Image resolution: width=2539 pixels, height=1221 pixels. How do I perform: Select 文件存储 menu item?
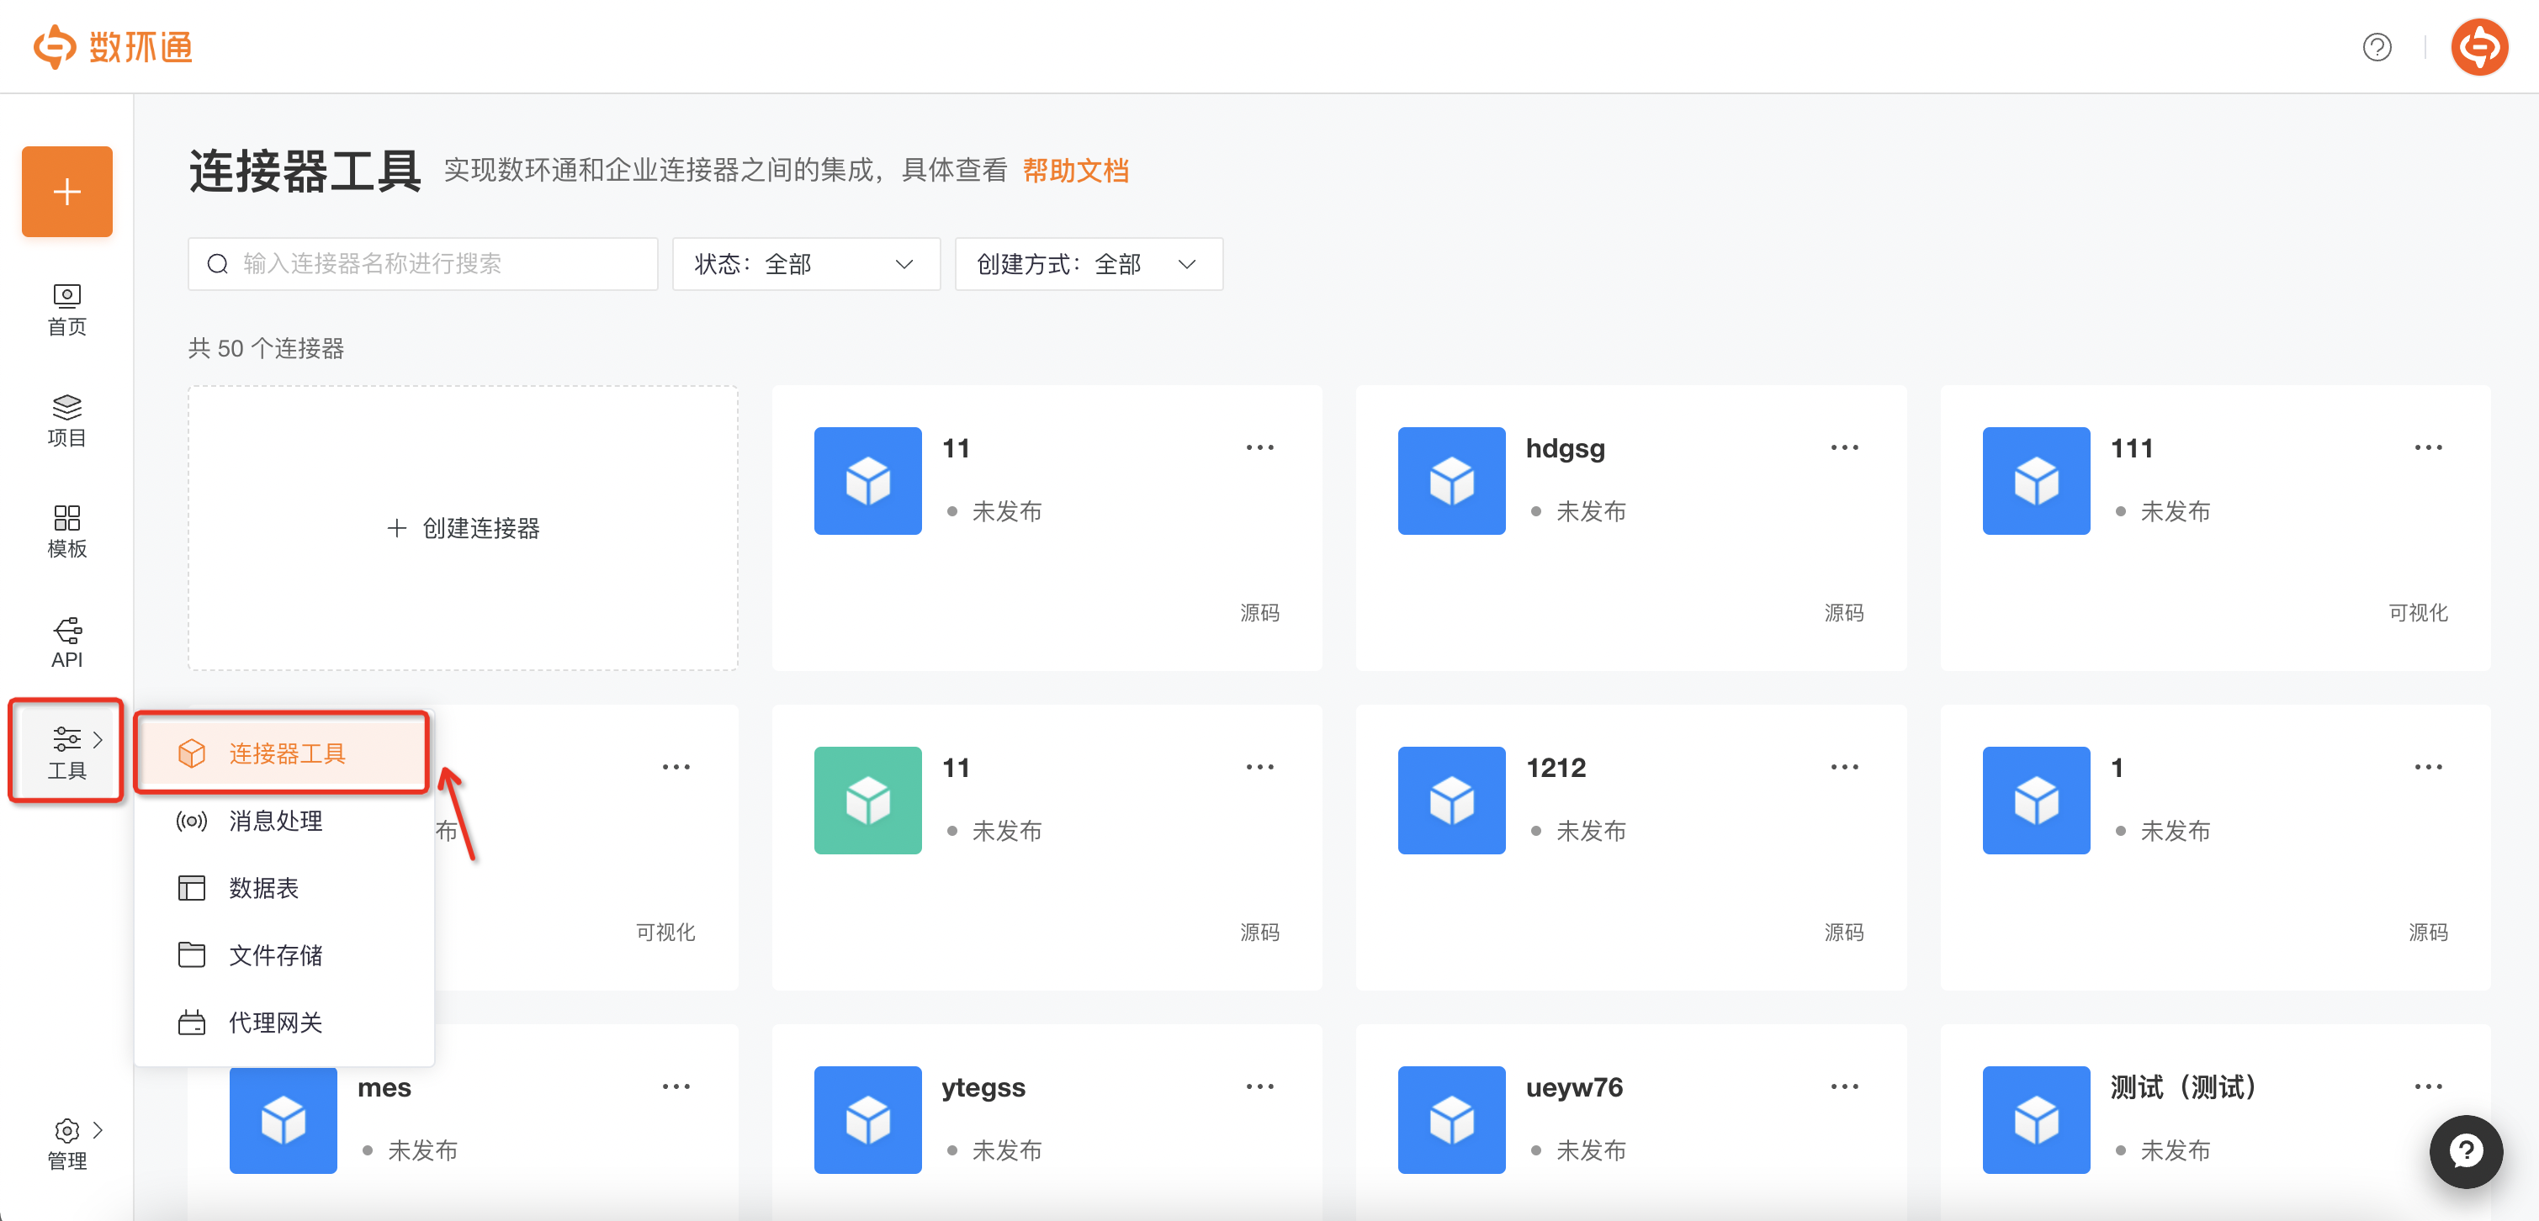282,955
